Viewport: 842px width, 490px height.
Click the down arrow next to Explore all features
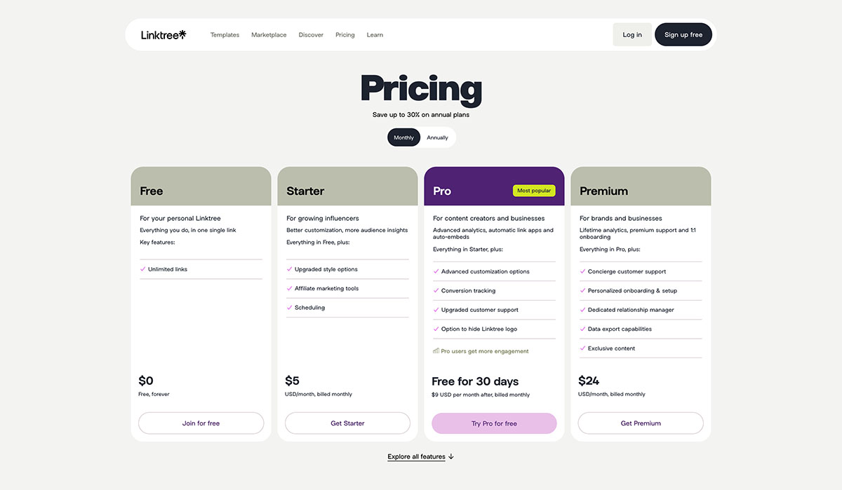pyautogui.click(x=451, y=456)
